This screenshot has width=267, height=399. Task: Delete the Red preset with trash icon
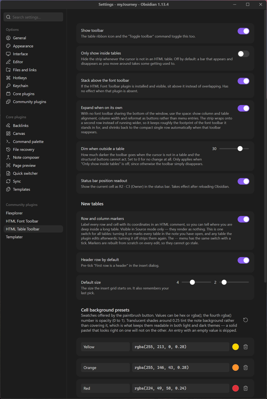tap(245, 388)
